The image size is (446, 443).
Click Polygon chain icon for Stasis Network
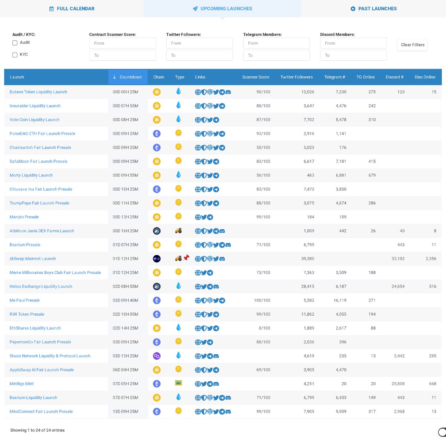coord(157,356)
